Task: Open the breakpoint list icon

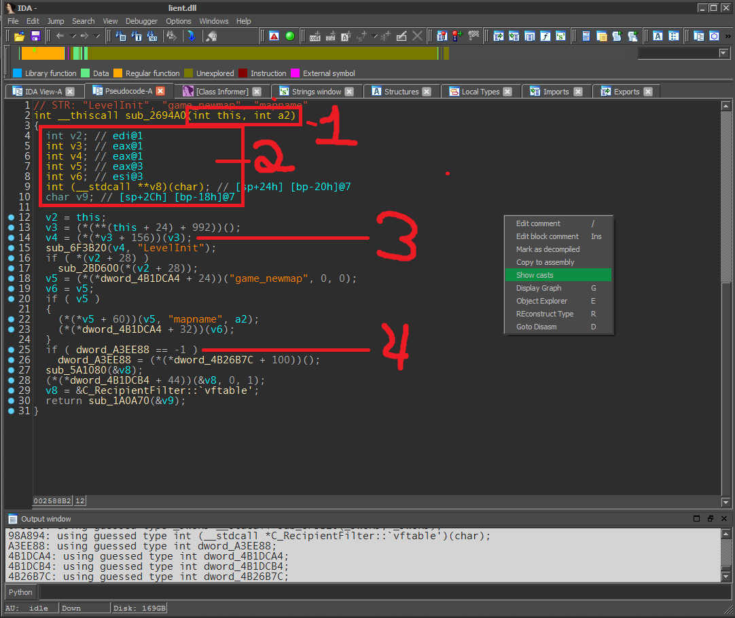Action: (x=442, y=36)
